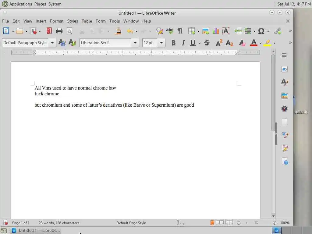This screenshot has width=312, height=234.
Task: Open sidebar Page deck icon
Action: coord(285,122)
